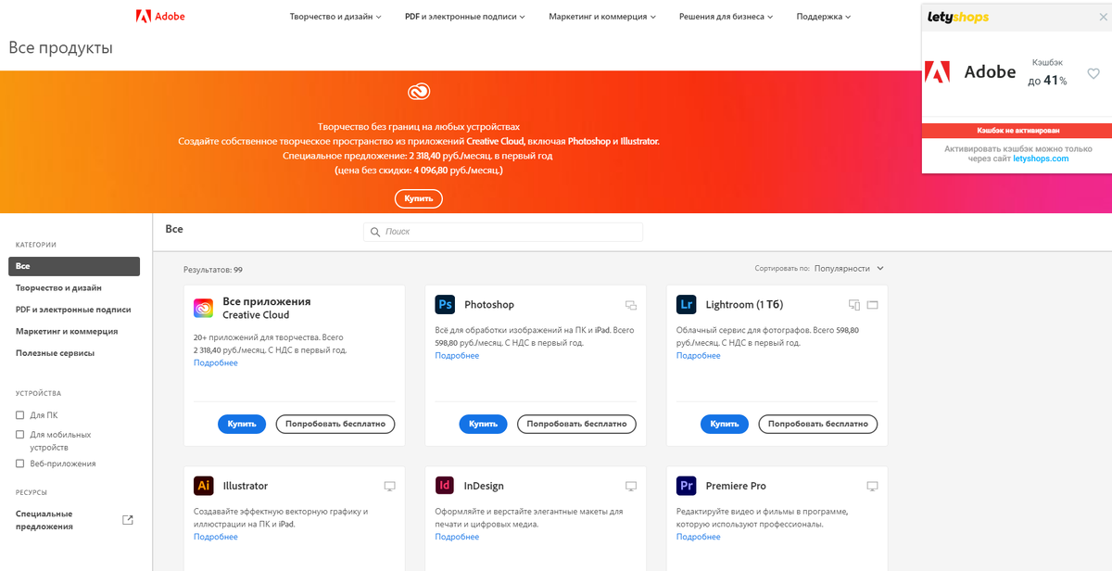The width and height of the screenshot is (1112, 571).
Task: Open the Полезные сервисы category
Action: pos(55,353)
